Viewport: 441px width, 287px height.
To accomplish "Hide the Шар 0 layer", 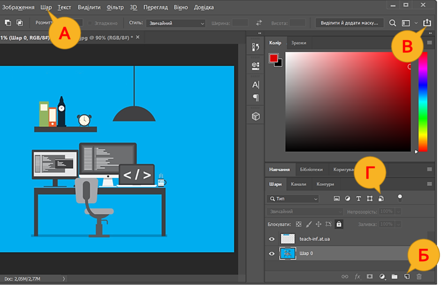I will (272, 254).
